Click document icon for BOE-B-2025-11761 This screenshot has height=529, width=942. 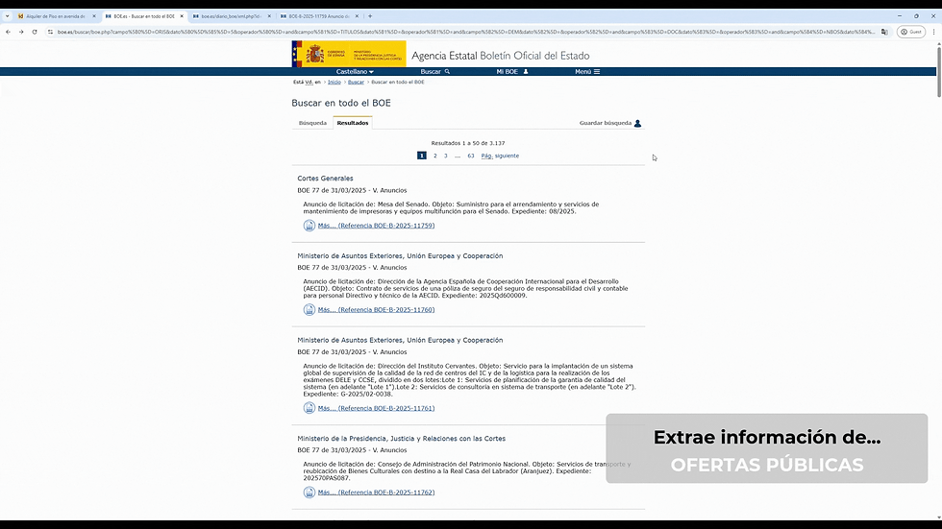coord(309,408)
